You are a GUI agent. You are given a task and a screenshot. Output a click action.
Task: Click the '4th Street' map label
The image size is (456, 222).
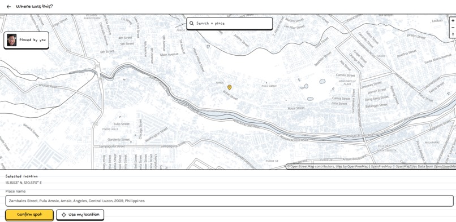[x=126, y=38]
